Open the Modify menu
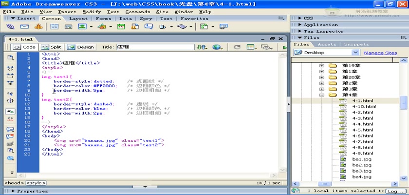The image size is (409, 195). (x=92, y=12)
